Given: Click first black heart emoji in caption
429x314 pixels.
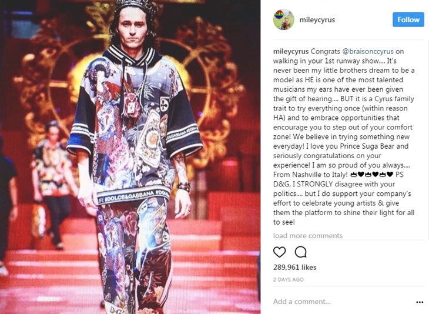Looking at the screenshot, I should click(361, 175).
